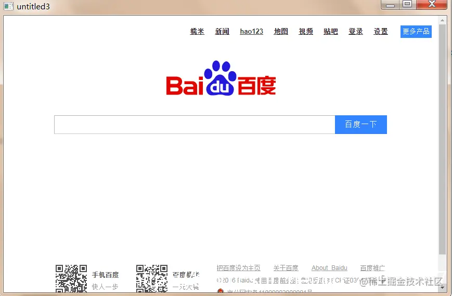This screenshot has height=296, width=452.
Task: Open the About Baidu link
Action: 329,268
